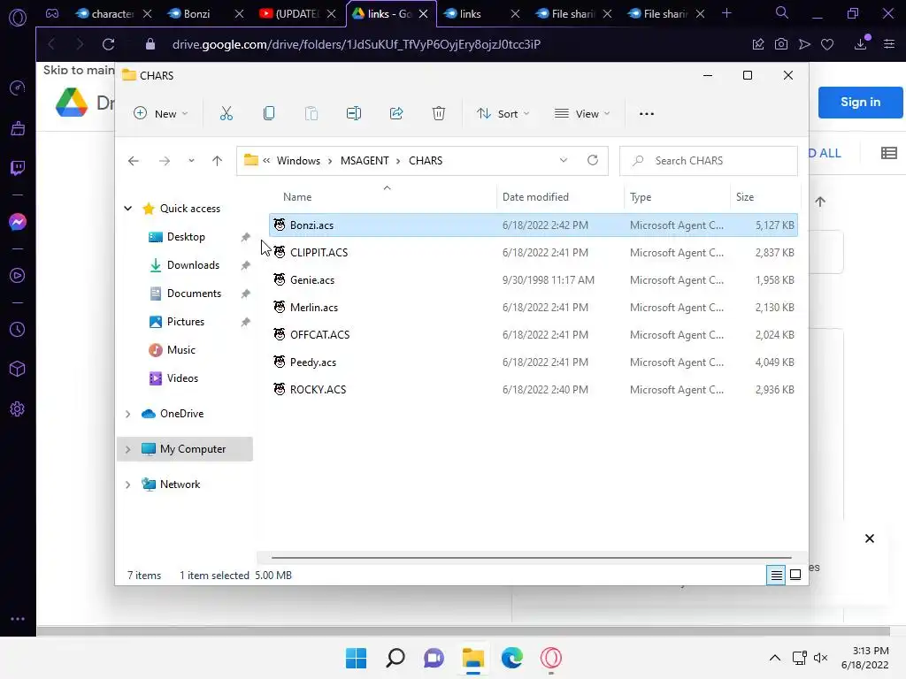Take a snapshot with camera icon
The width and height of the screenshot is (906, 679).
coord(780,44)
